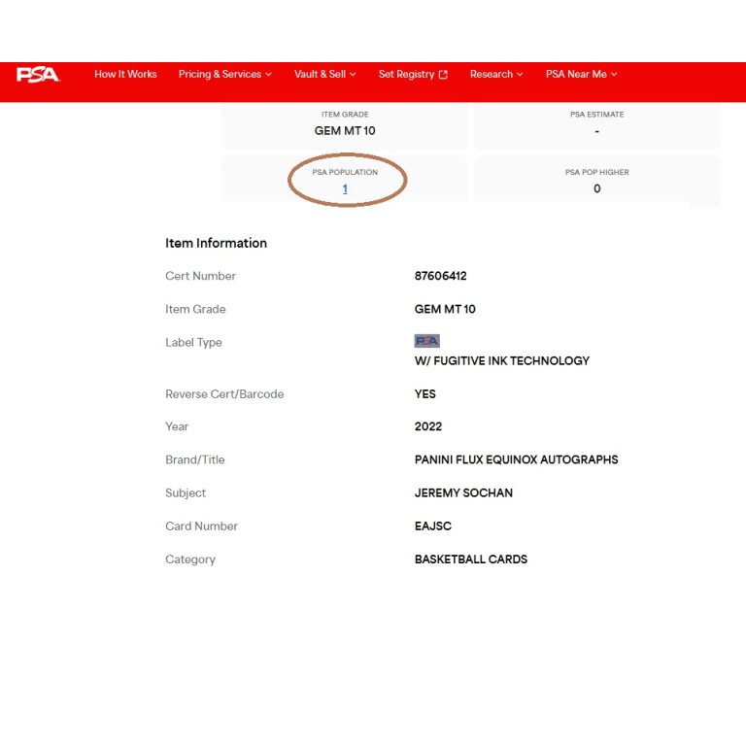Expand the Research menu

496,74
